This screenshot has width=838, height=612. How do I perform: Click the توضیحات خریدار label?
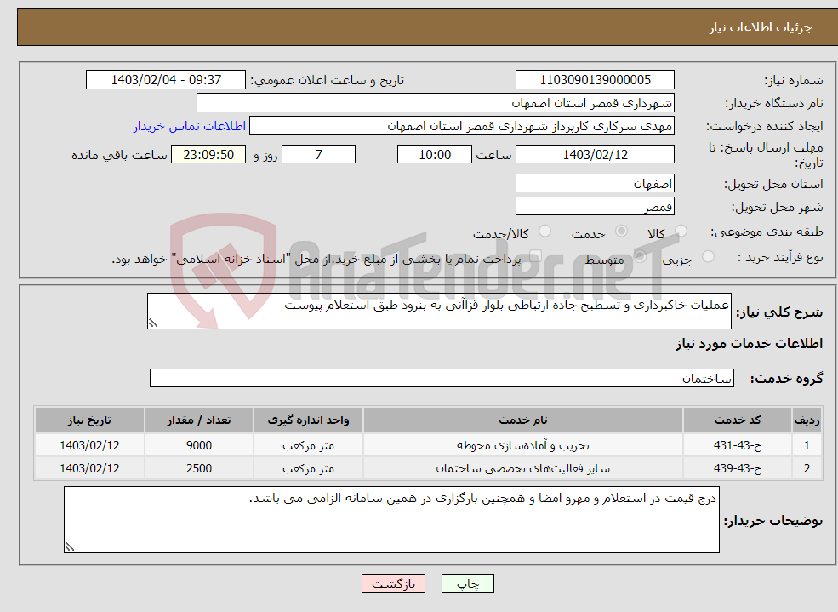pos(773,521)
